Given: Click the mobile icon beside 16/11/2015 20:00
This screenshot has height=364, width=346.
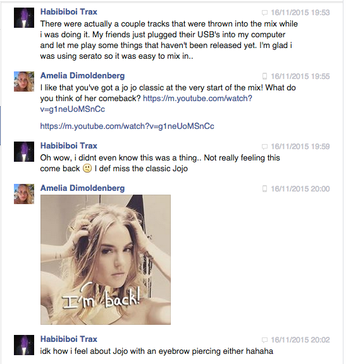Looking at the screenshot, I should [264, 189].
